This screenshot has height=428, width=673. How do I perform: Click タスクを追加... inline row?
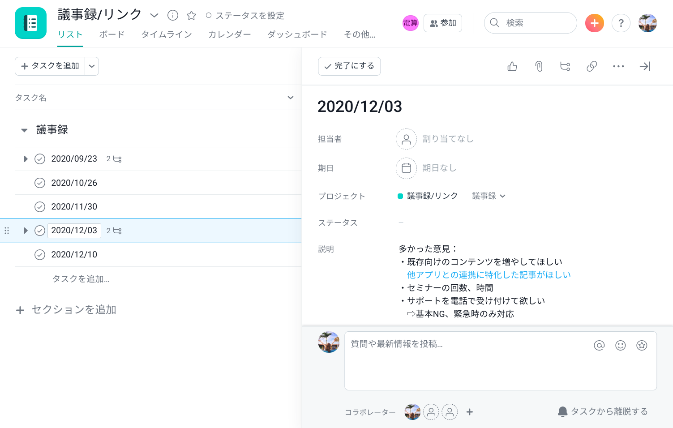[81, 279]
